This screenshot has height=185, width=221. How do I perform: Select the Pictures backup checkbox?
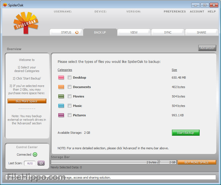coord(69,115)
